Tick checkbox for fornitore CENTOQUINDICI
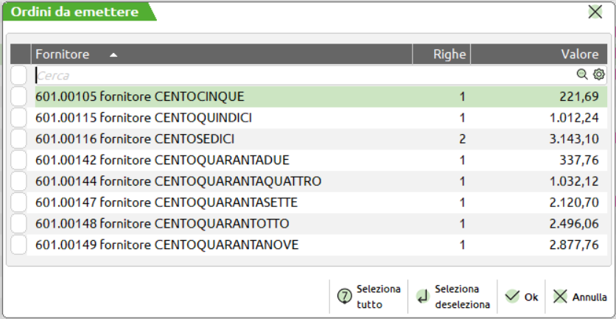616x319 pixels. tap(20, 117)
